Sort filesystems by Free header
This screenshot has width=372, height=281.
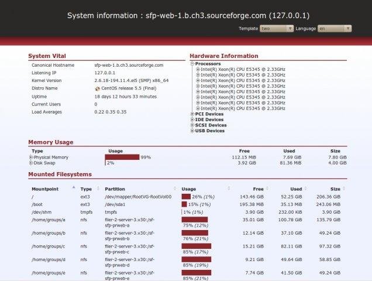(x=258, y=189)
